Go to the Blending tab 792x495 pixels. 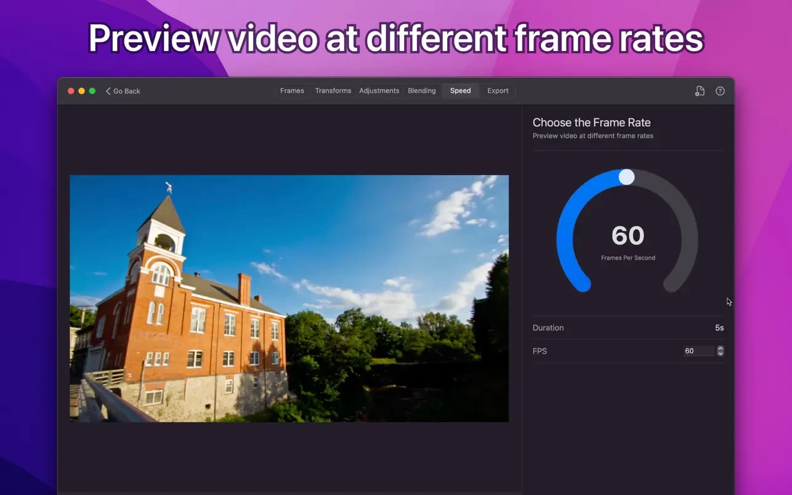click(421, 91)
